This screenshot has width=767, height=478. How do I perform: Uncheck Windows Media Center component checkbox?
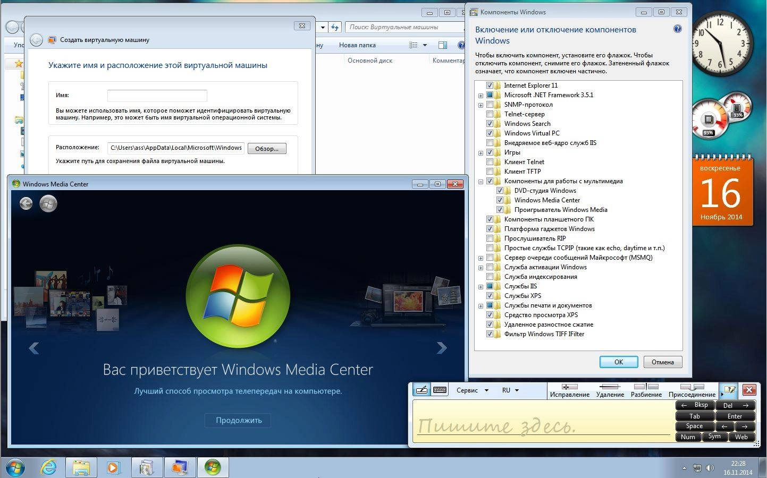click(x=500, y=200)
